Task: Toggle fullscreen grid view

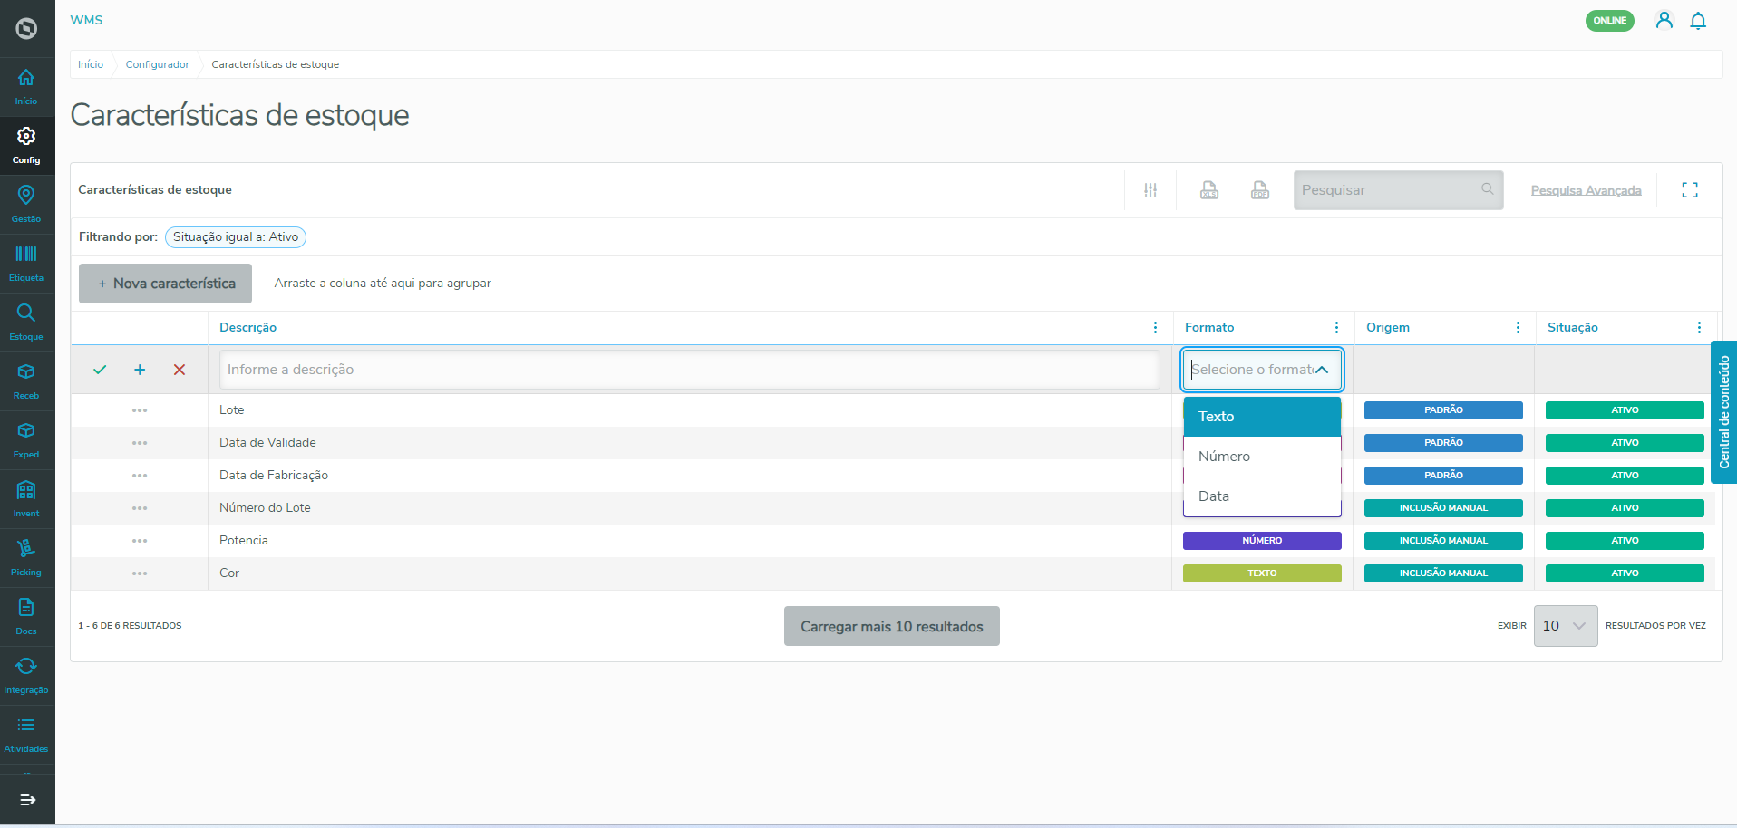Action: click(x=1690, y=190)
